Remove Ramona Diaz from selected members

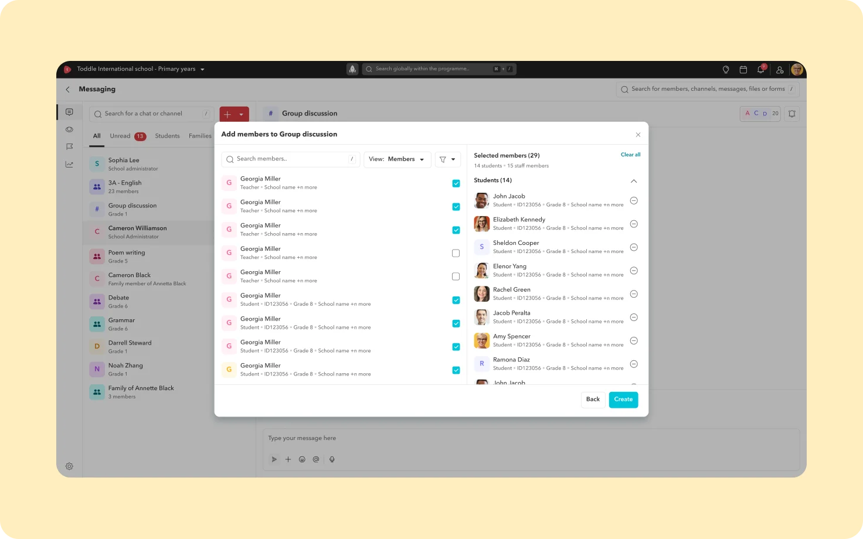click(634, 364)
